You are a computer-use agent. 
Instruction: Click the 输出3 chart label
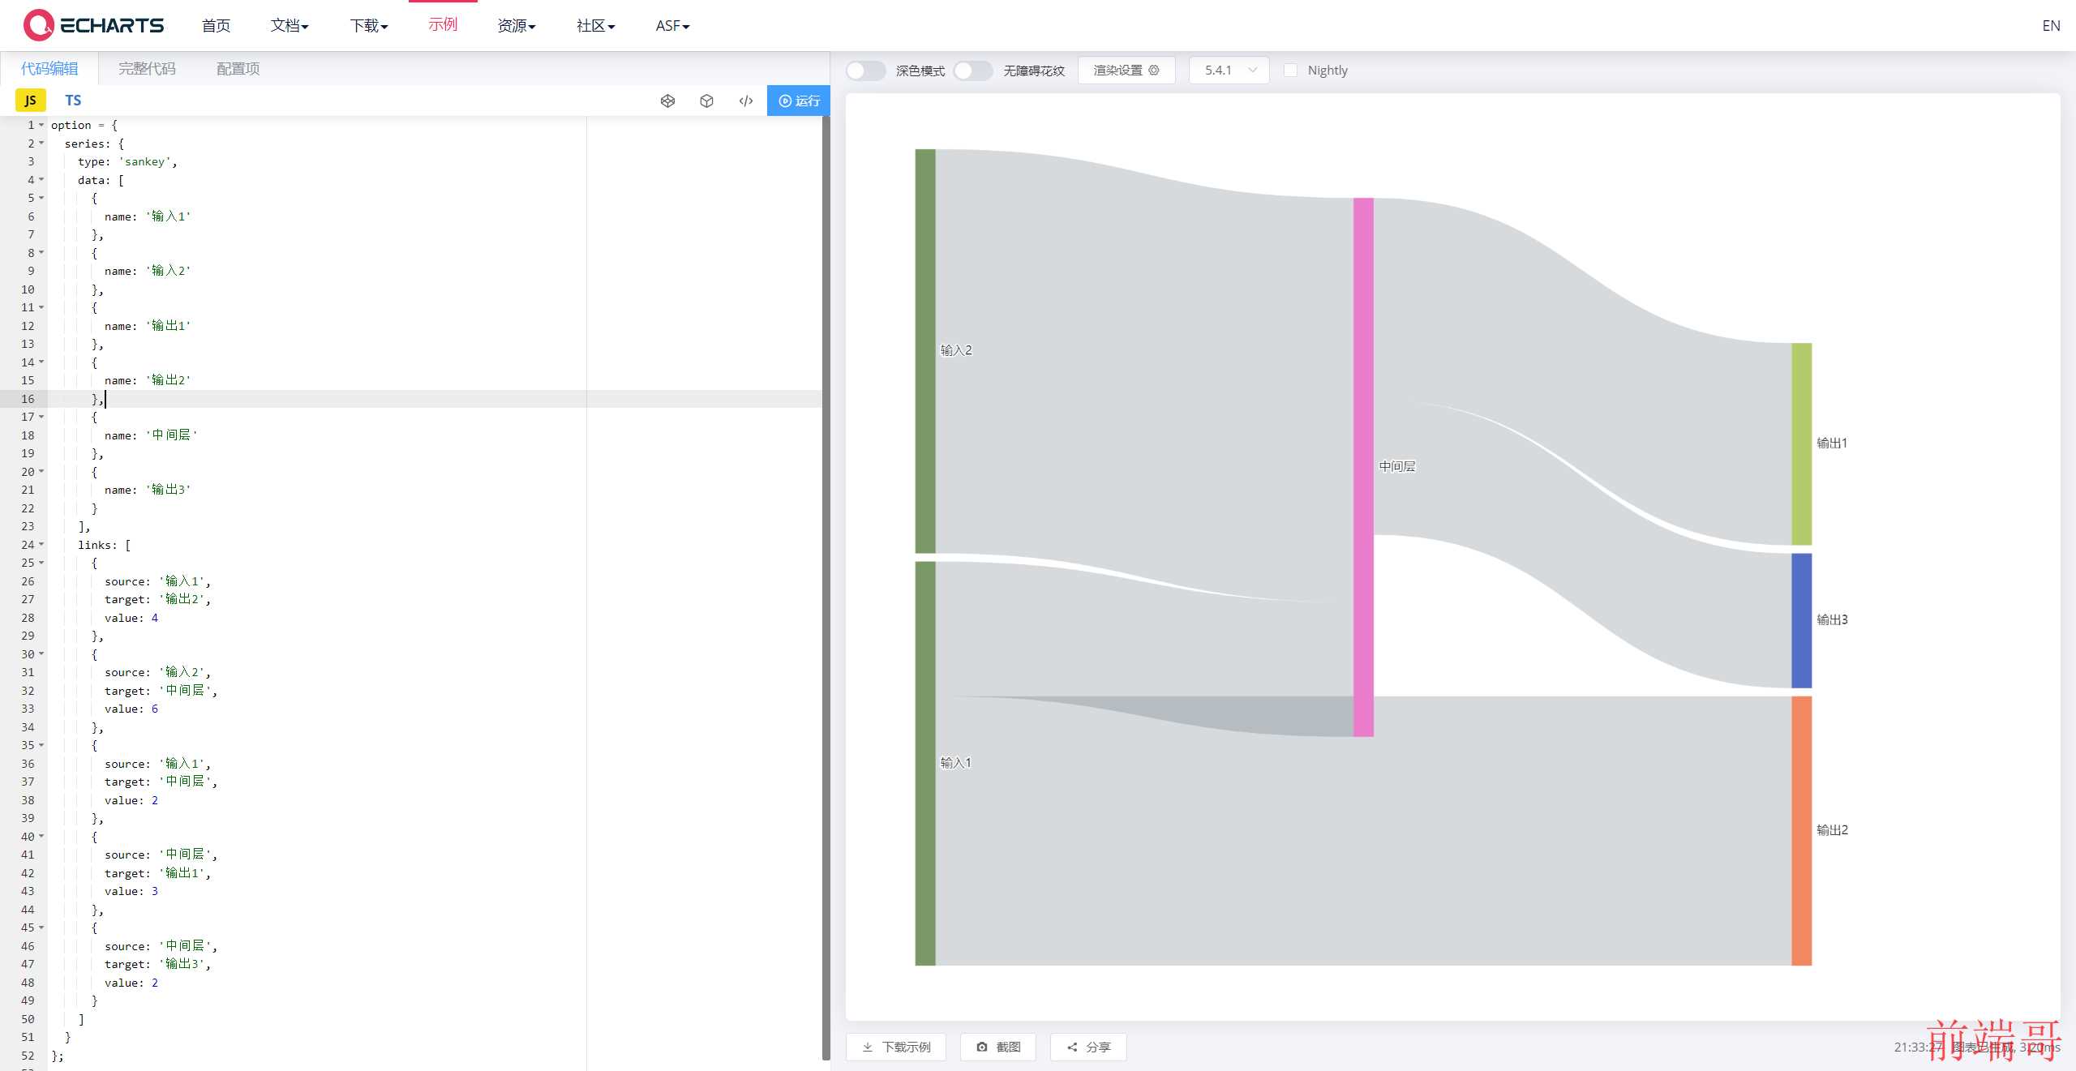click(x=1831, y=620)
